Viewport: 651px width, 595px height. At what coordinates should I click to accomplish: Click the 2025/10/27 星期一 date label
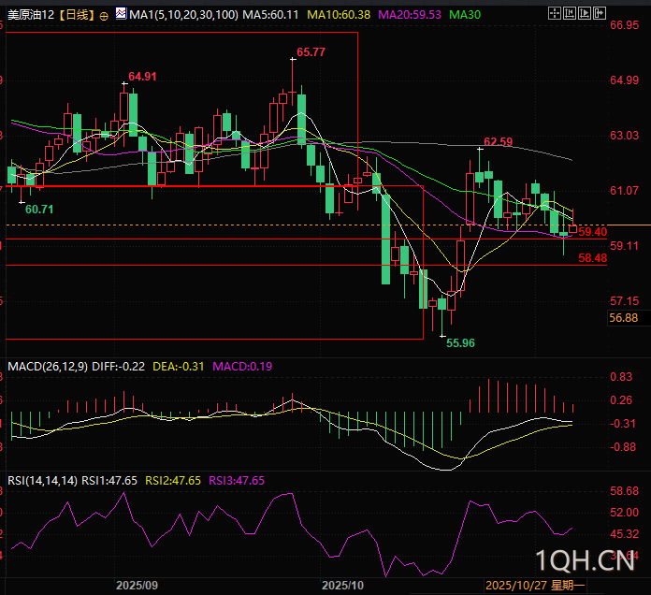(535, 586)
